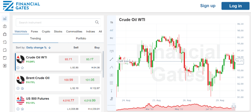The width and height of the screenshot is (251, 112).
Task: Select the Portfolio tab
Action: tap(81, 38)
